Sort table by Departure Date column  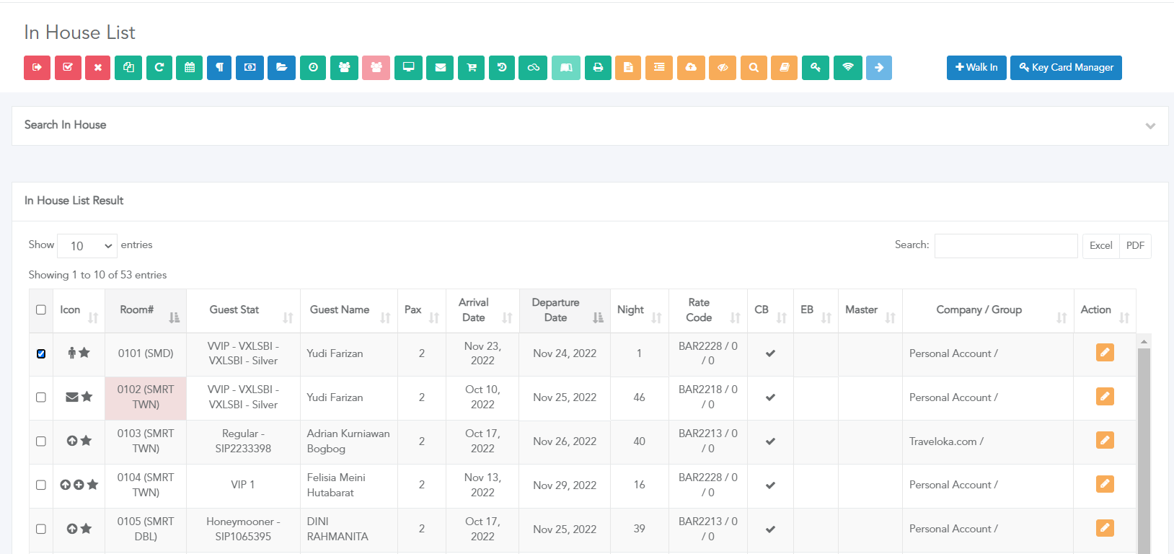(x=565, y=310)
